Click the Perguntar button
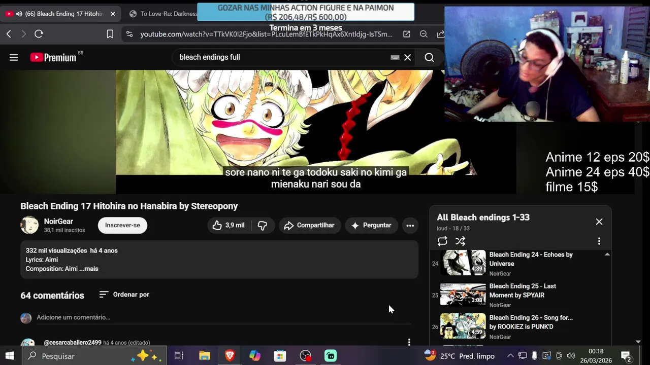650x365 pixels. coord(371,225)
